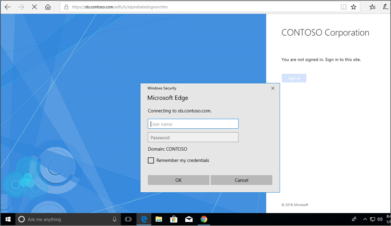Image resolution: width=391 pixels, height=226 pixels.
Task: Click the volume speaker tray icon
Action: (x=380, y=219)
